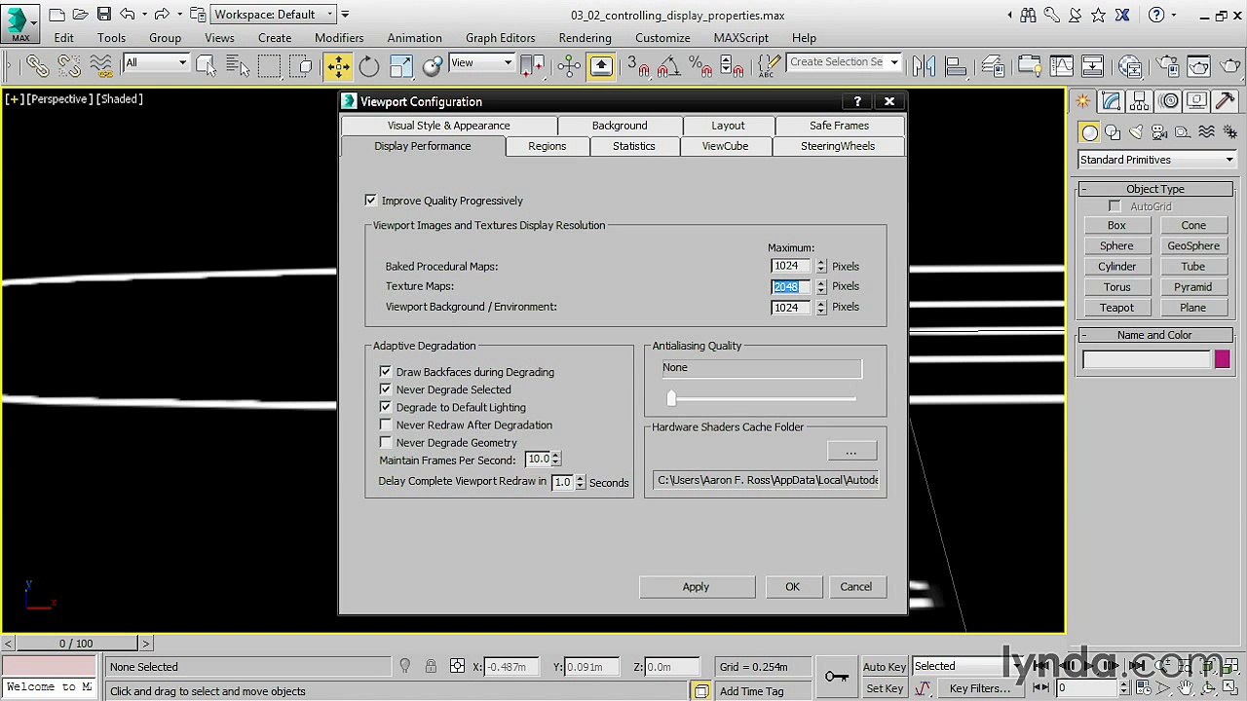Open the Utilities hammer panel icon
This screenshot has width=1247, height=701.
point(1225,101)
